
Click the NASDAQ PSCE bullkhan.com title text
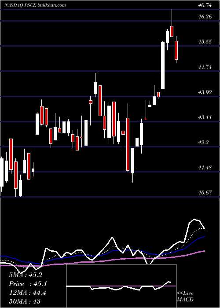[35, 5]
